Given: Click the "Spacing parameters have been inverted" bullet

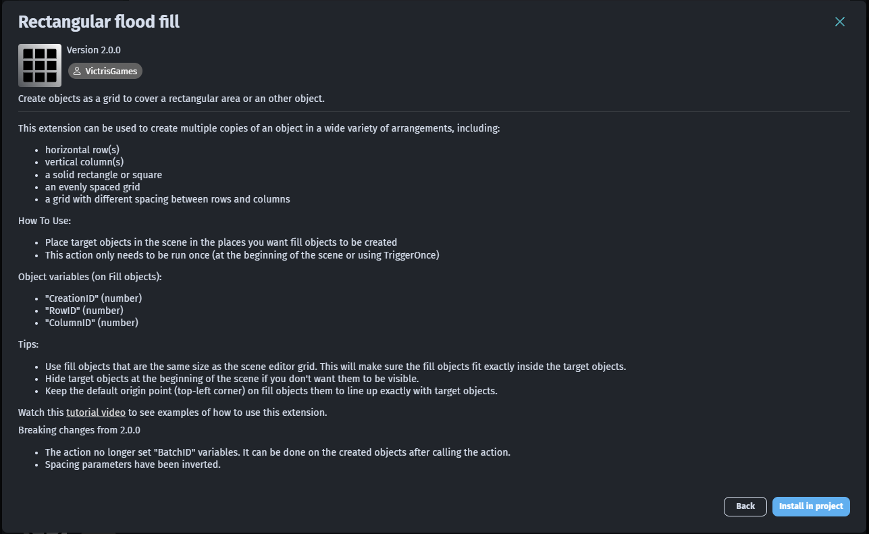Looking at the screenshot, I should (133, 464).
